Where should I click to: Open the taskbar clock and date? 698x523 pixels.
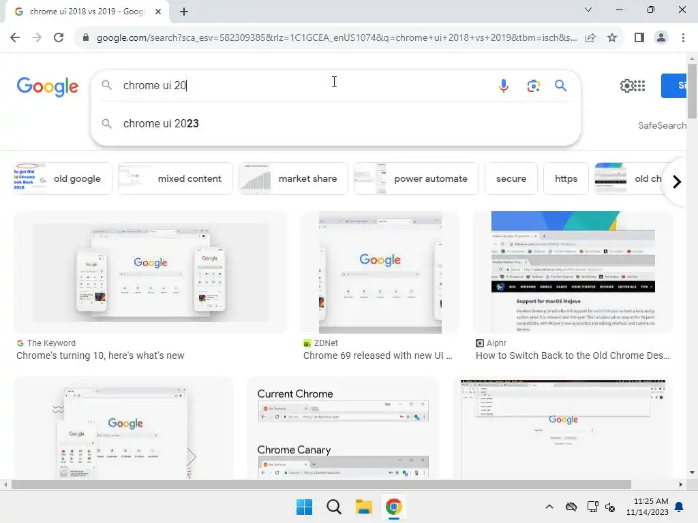pyautogui.click(x=648, y=507)
